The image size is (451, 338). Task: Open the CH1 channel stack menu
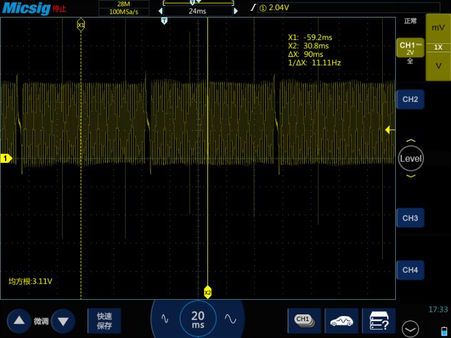(x=304, y=320)
